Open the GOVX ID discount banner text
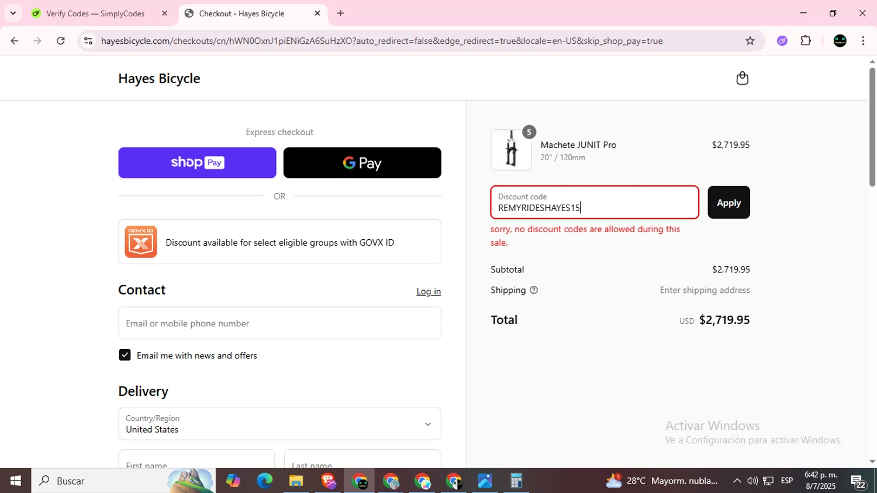Image resolution: width=877 pixels, height=493 pixels. click(279, 242)
